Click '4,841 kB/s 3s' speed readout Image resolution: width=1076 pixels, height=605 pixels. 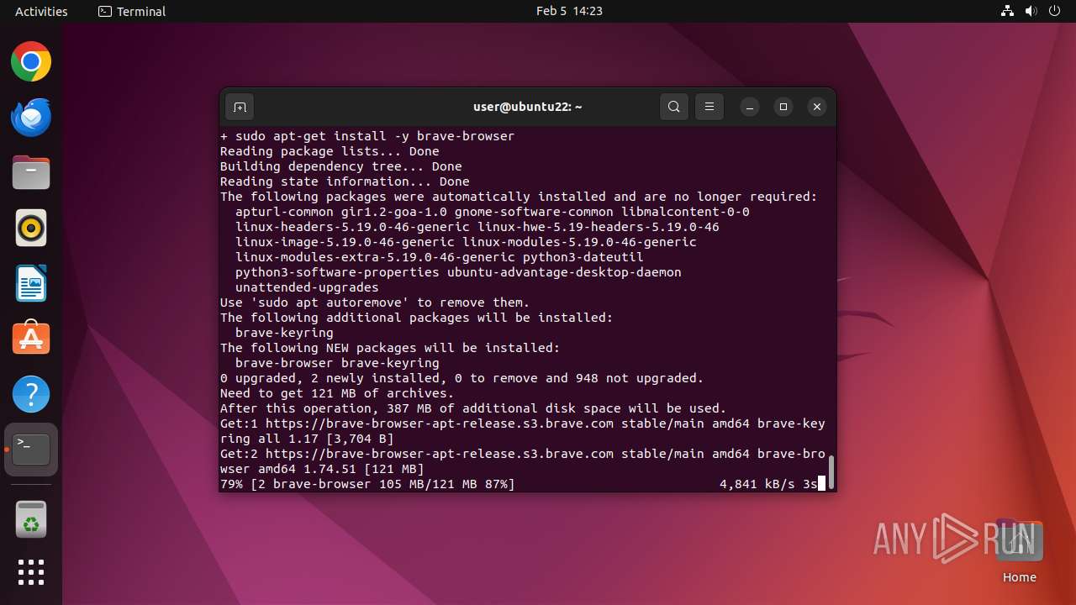coord(768,484)
